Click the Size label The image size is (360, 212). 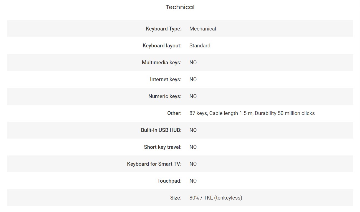(x=176, y=198)
